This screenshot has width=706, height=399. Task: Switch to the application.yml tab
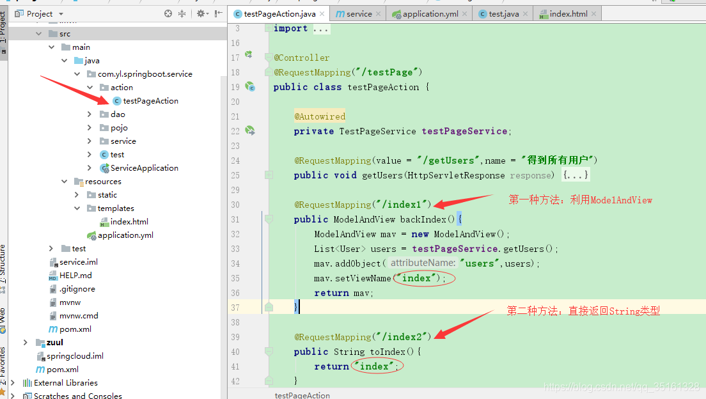pyautogui.click(x=430, y=14)
